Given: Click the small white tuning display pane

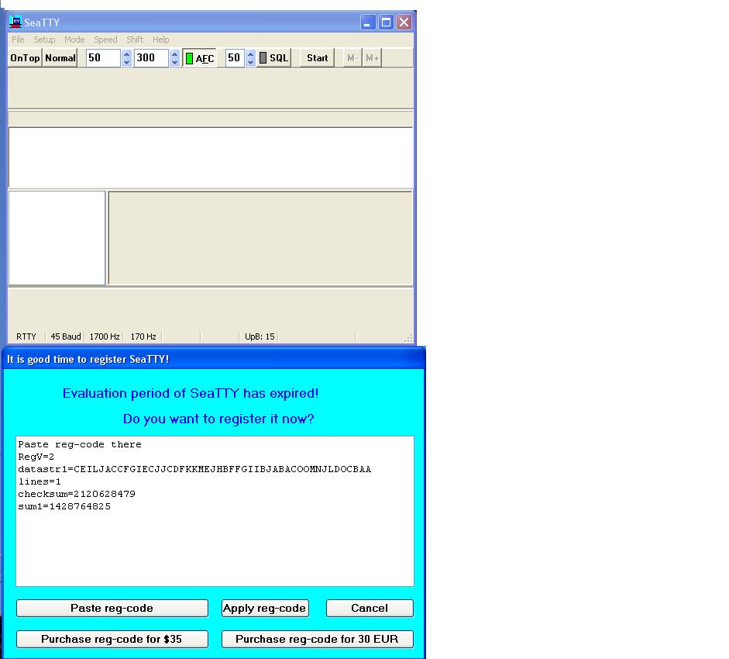Looking at the screenshot, I should point(57,238).
